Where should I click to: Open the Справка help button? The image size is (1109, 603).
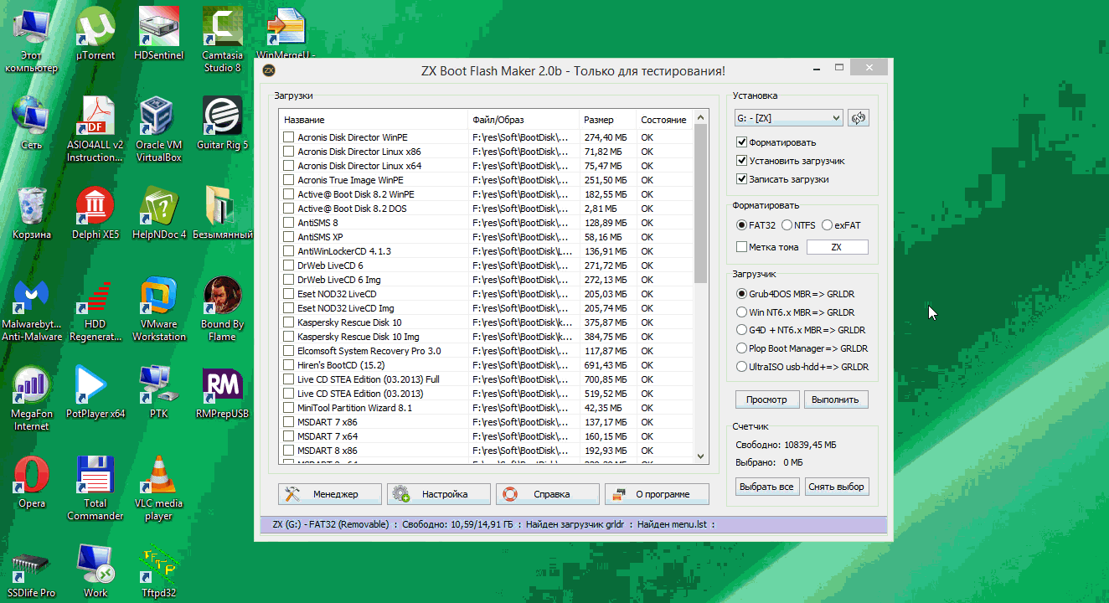coord(548,494)
